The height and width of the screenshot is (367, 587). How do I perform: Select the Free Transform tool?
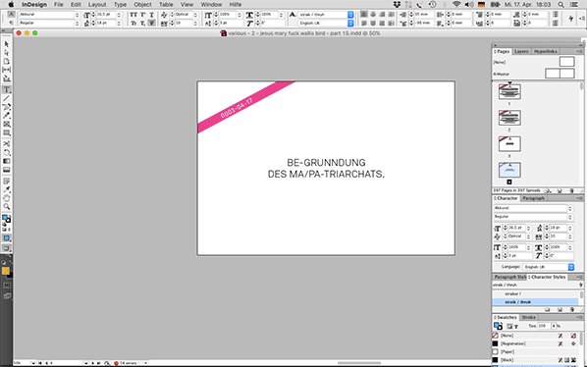[6, 152]
